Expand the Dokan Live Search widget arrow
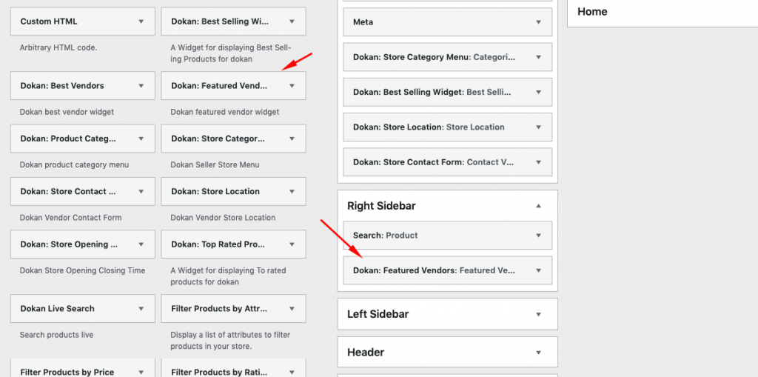 (x=141, y=308)
